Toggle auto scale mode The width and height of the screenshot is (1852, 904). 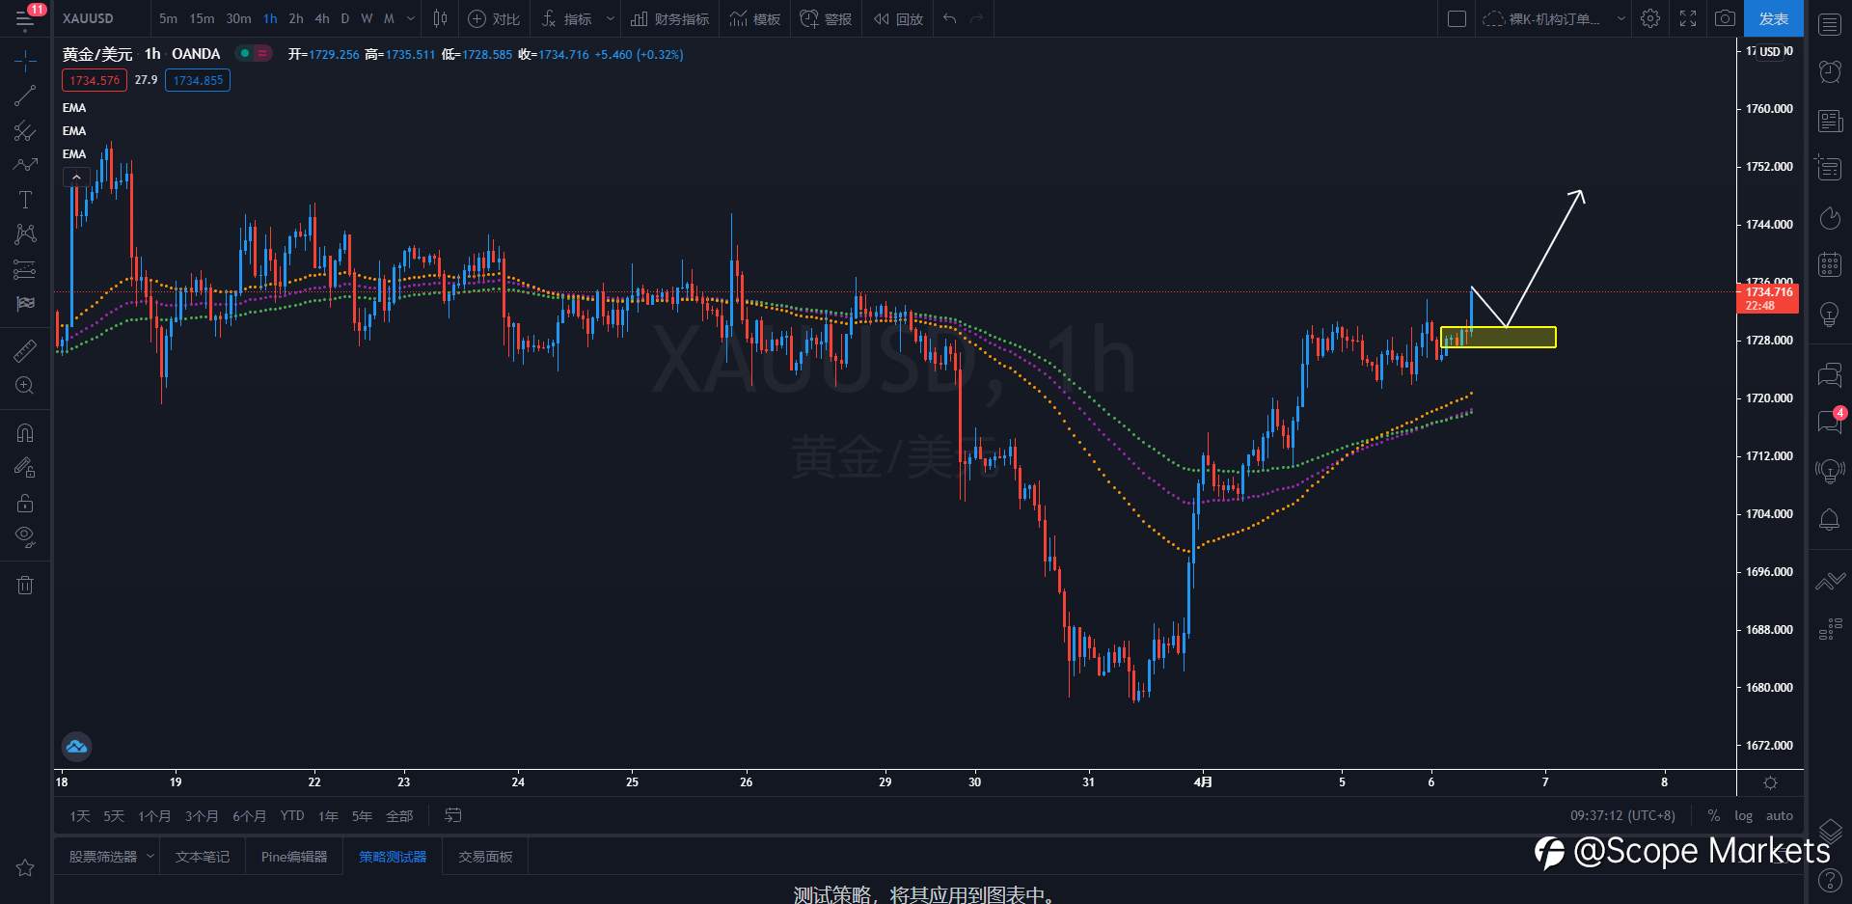point(1780,816)
